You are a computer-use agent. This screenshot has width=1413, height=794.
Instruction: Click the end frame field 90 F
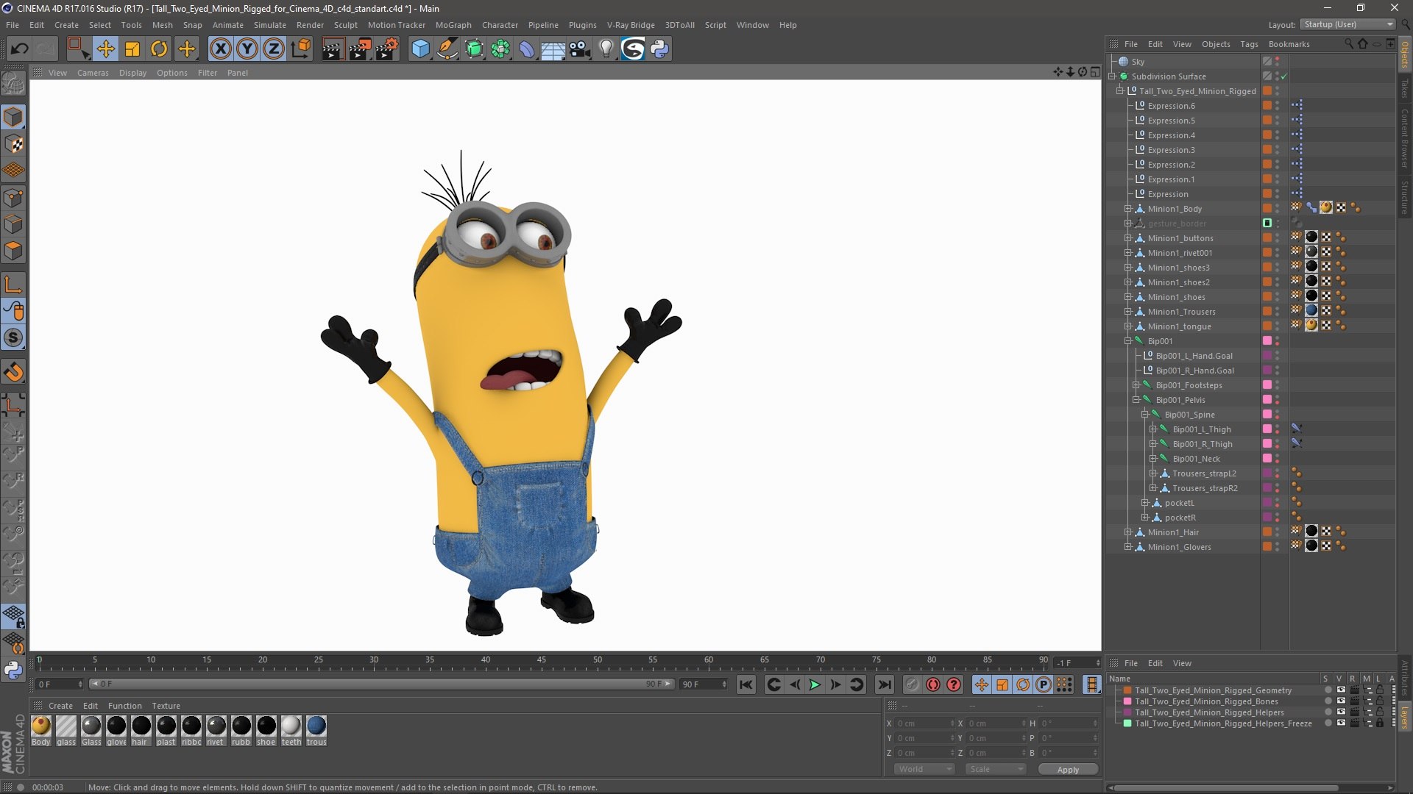pos(703,684)
